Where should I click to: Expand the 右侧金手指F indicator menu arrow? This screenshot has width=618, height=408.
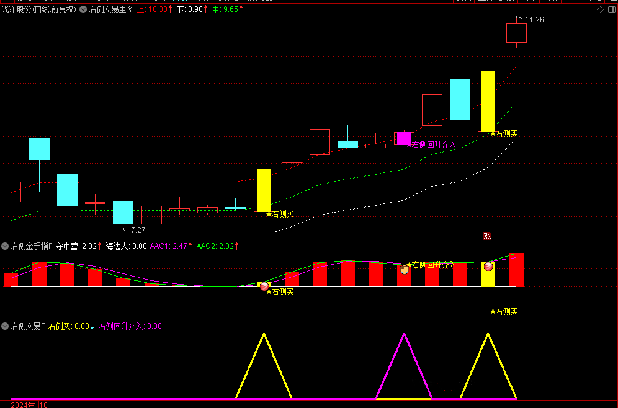(x=5, y=247)
